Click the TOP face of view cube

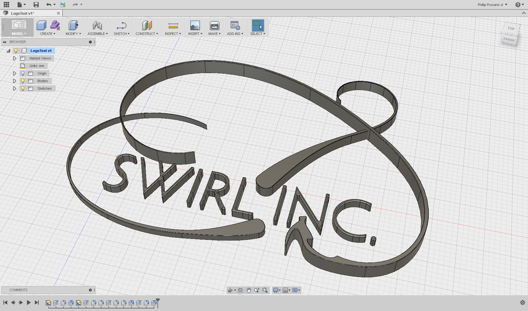(511, 28)
